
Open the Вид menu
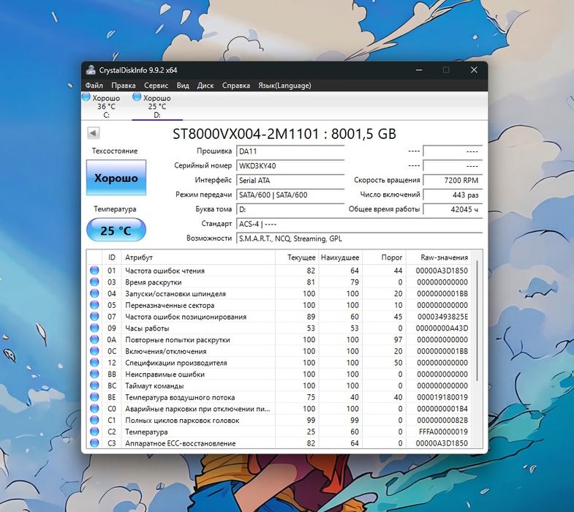[x=183, y=86]
